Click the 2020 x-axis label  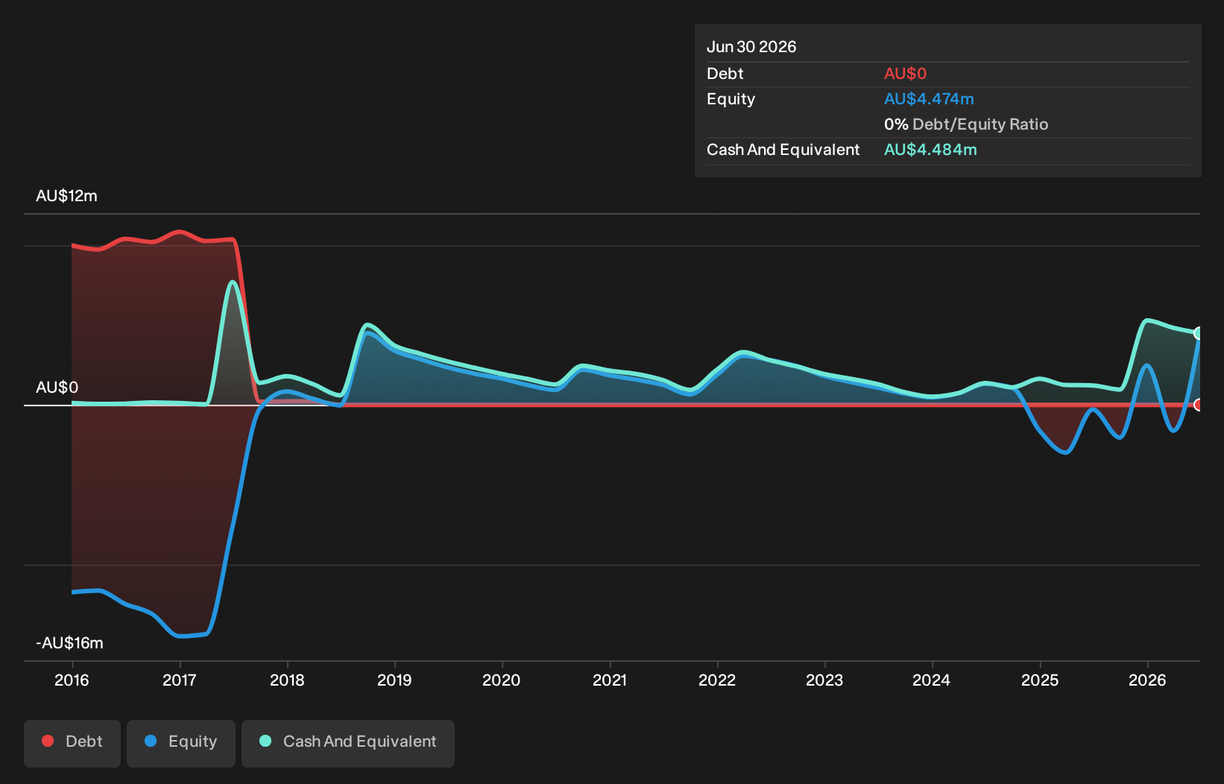pyautogui.click(x=502, y=680)
